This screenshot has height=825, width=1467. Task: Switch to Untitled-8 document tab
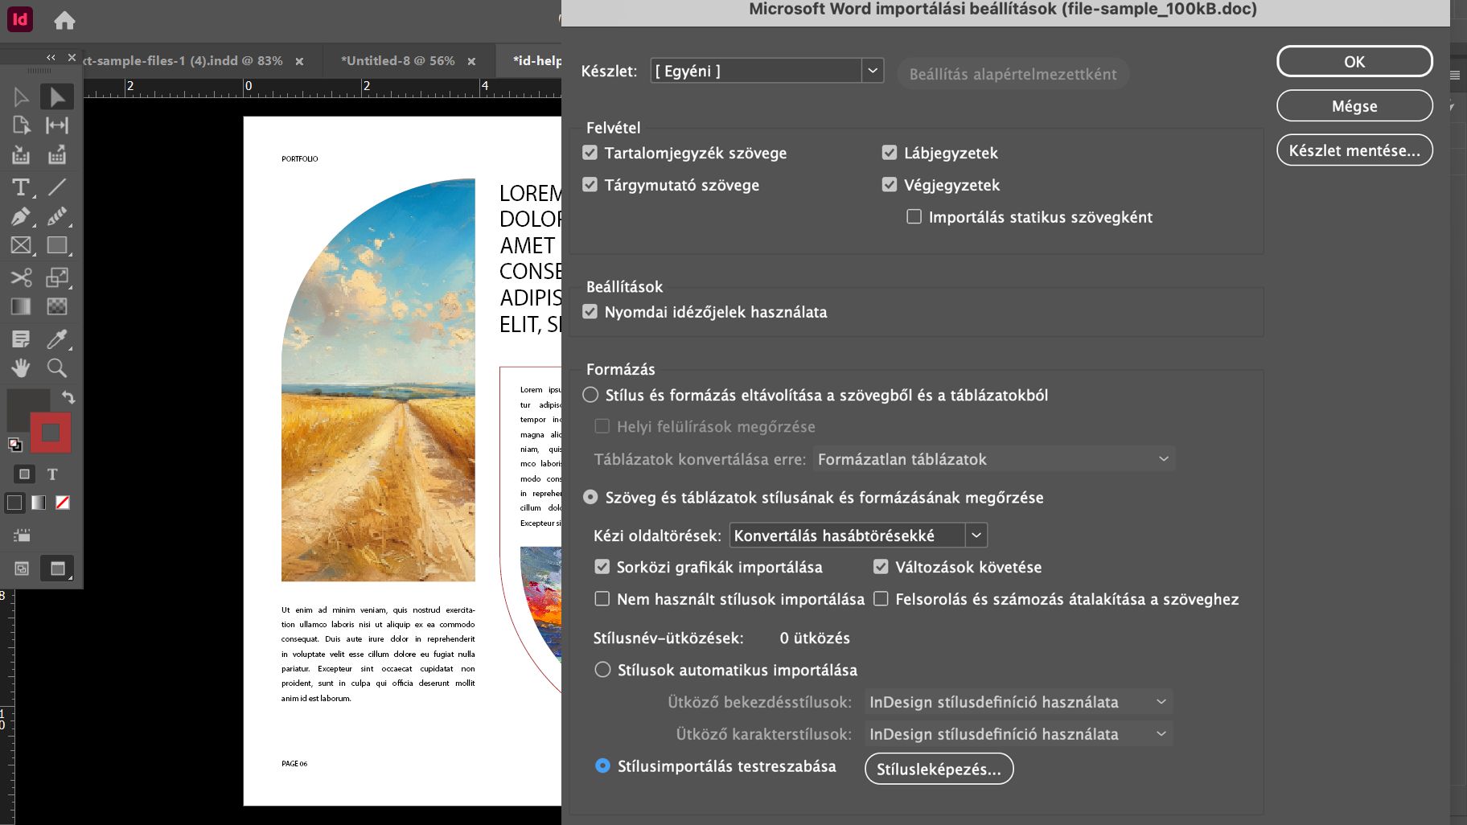[397, 61]
